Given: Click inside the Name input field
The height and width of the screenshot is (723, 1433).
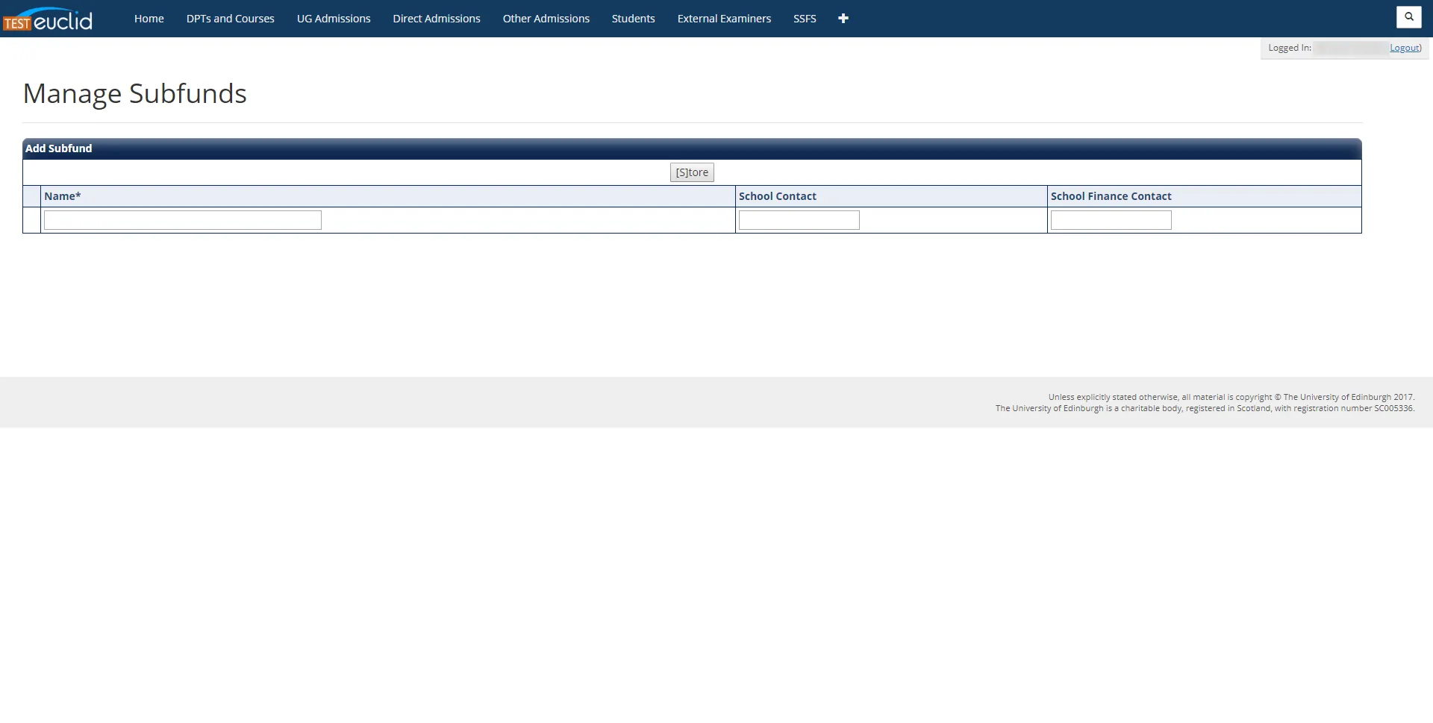Looking at the screenshot, I should tap(181, 219).
